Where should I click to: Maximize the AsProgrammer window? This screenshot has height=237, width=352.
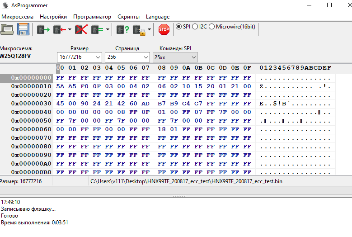tap(329, 5)
